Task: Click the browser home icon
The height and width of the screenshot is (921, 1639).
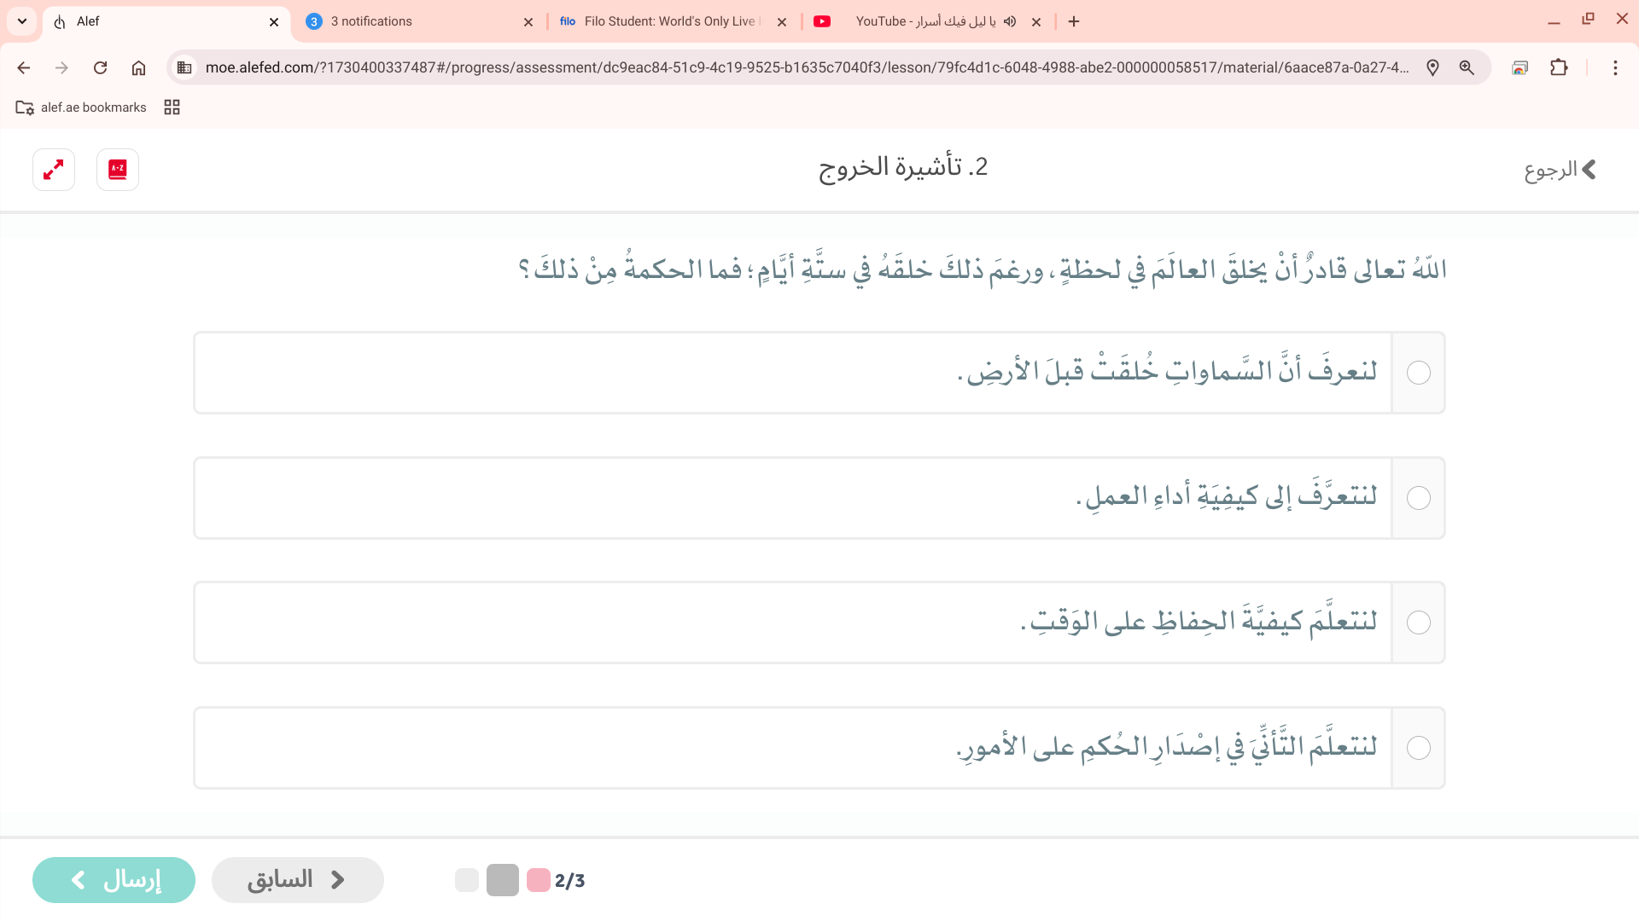Action: 138,68
